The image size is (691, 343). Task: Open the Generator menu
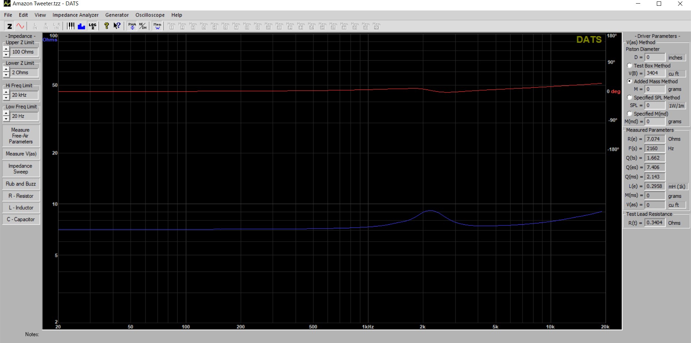coord(117,15)
